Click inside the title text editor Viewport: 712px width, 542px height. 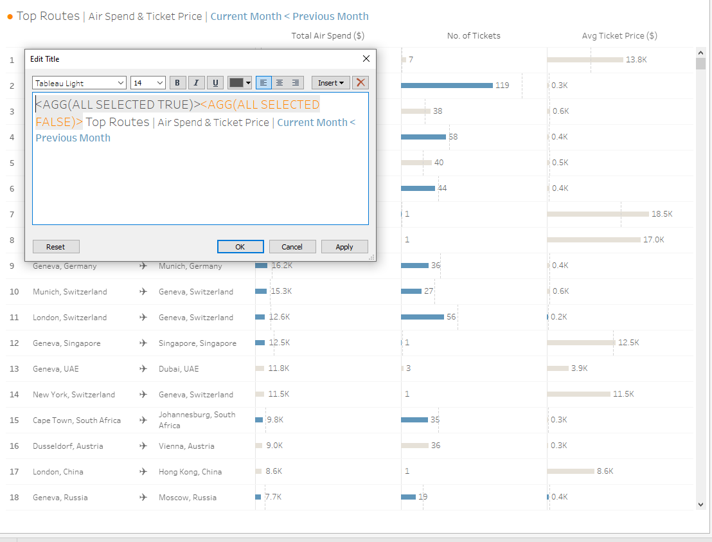(200, 180)
